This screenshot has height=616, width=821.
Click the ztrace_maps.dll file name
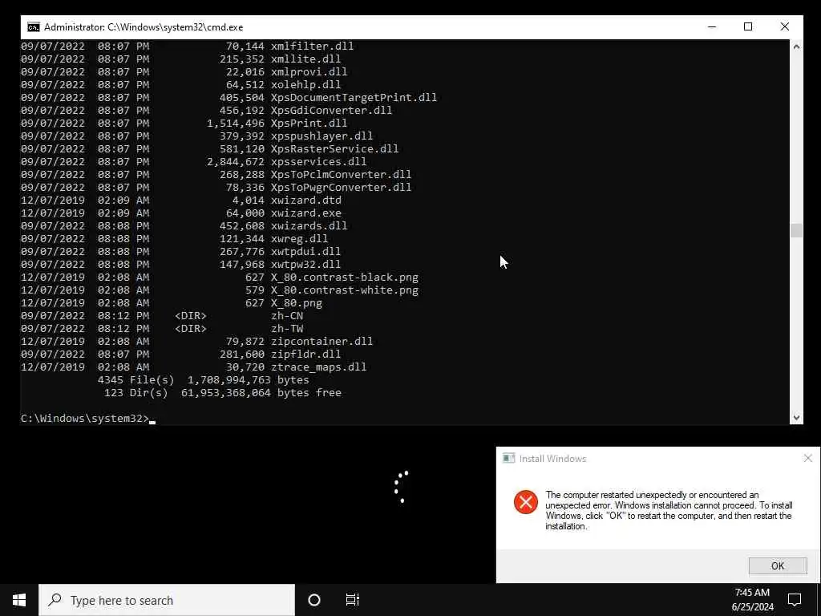(x=318, y=367)
